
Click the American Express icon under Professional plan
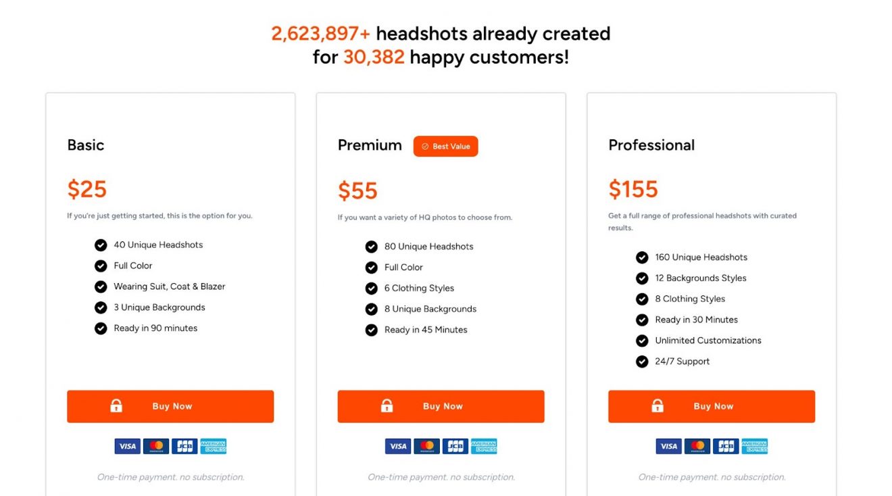755,446
